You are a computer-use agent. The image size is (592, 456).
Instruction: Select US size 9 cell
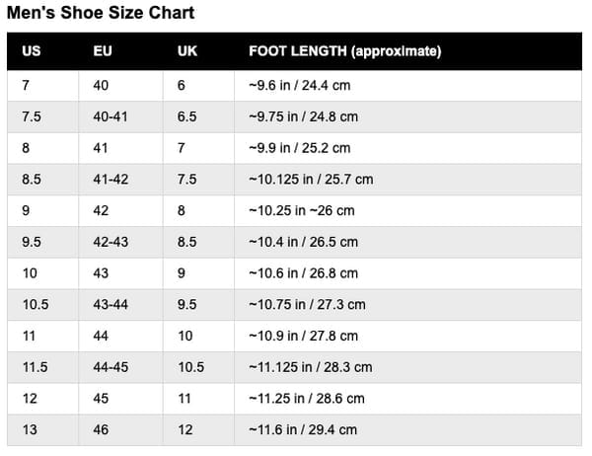pos(26,210)
